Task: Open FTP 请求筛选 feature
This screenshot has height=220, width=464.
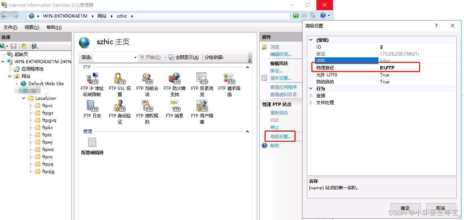Action: [x=229, y=84]
